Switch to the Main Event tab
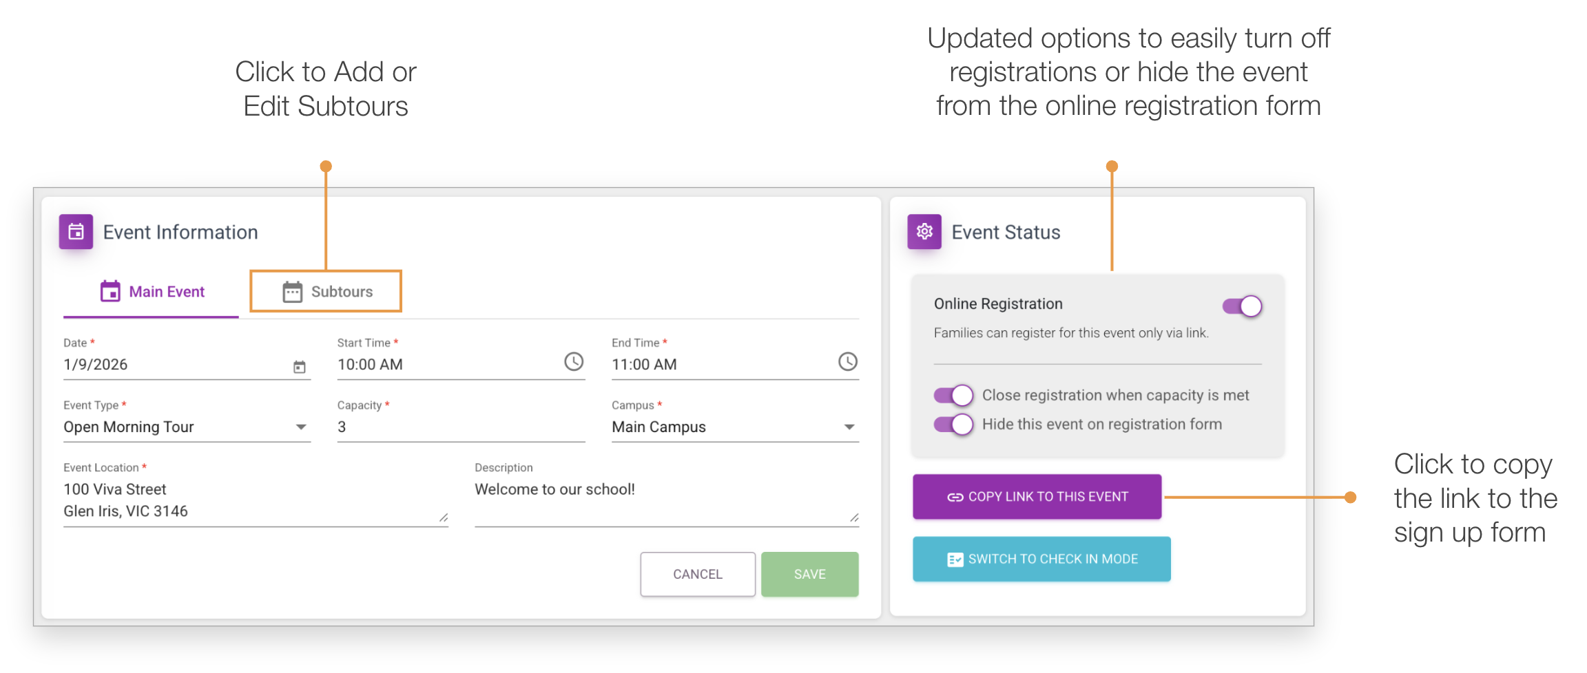The image size is (1587, 673). tap(152, 292)
